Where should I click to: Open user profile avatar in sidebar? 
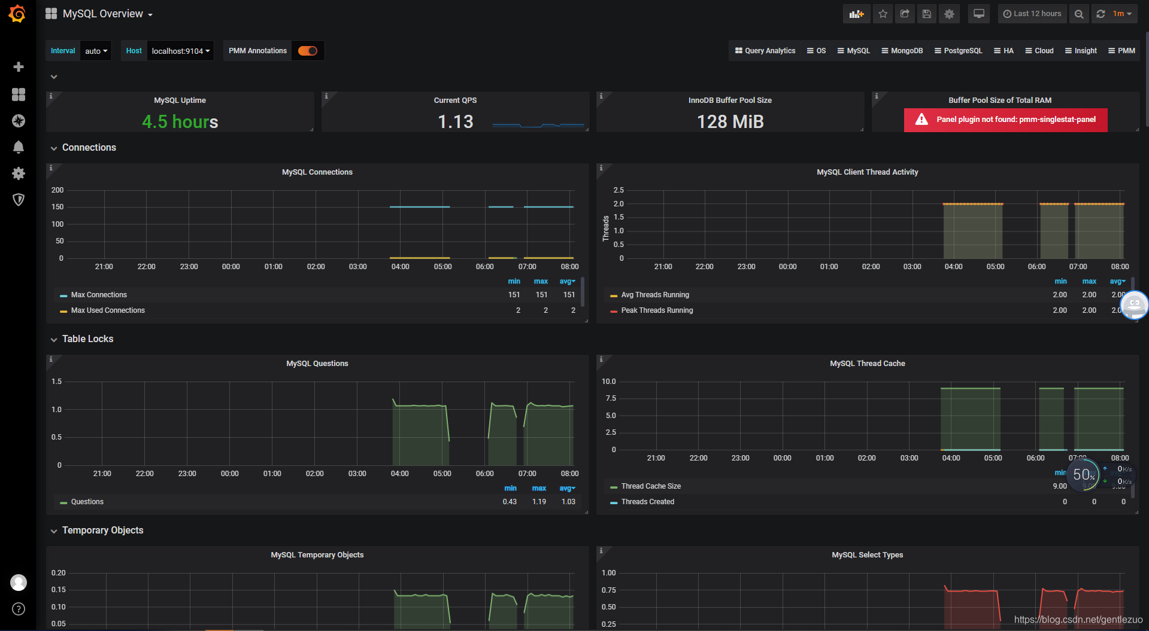click(19, 582)
